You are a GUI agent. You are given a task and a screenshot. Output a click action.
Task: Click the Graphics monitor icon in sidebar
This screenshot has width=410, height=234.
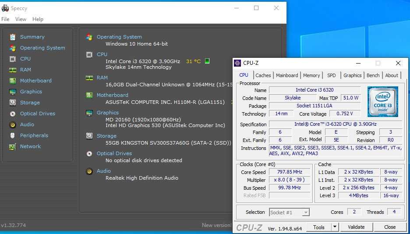point(13,92)
